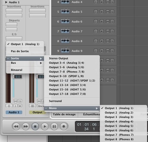This screenshot has width=148, height=142.
Task: Click the Fast Forward transport button
Action: tap(26, 126)
